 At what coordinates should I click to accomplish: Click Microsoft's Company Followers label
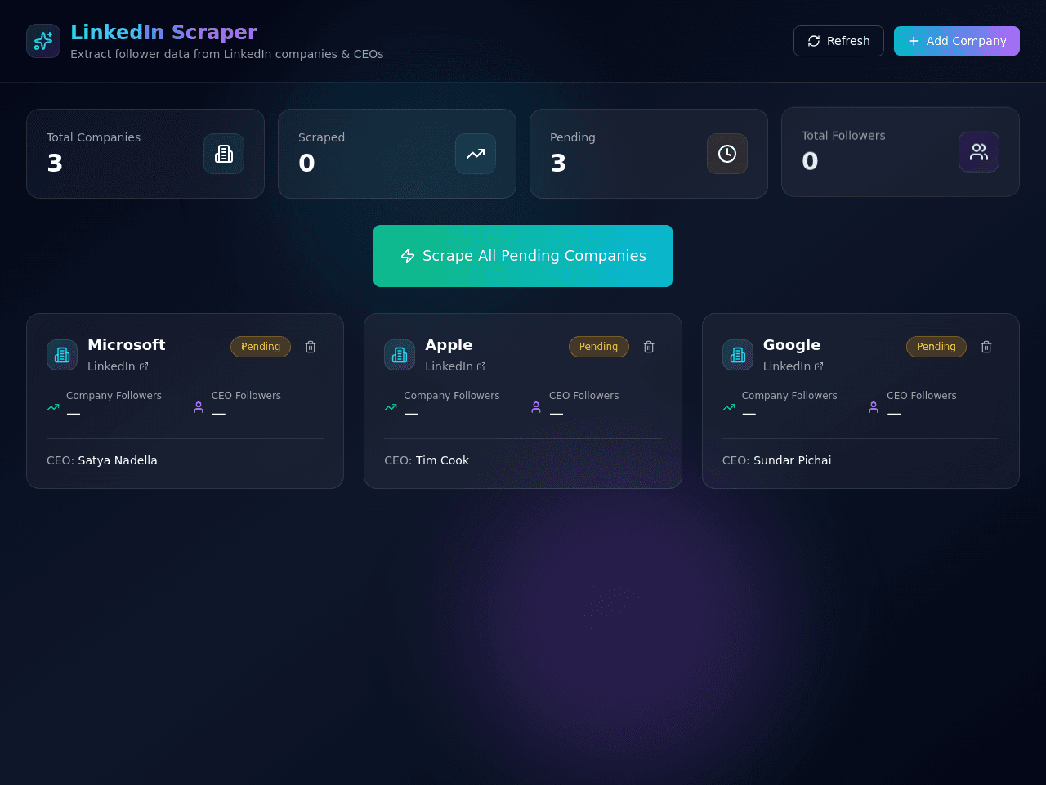click(x=114, y=396)
